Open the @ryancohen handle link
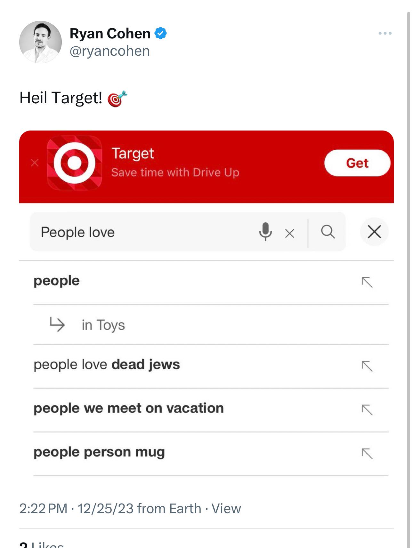Screen dimensions: 413x548 (109, 51)
